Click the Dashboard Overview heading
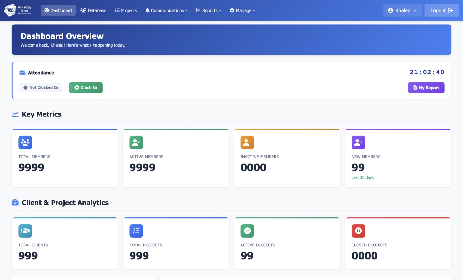 (62, 36)
